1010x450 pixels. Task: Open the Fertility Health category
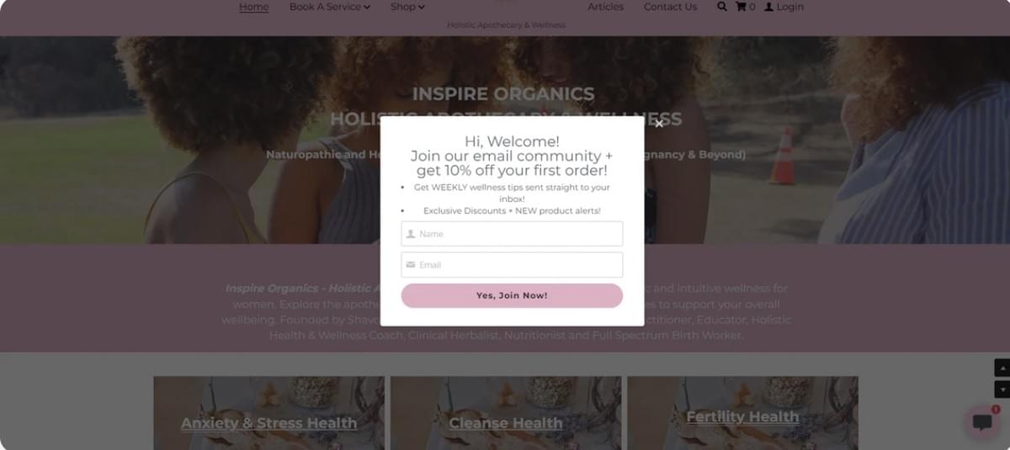pos(742,416)
